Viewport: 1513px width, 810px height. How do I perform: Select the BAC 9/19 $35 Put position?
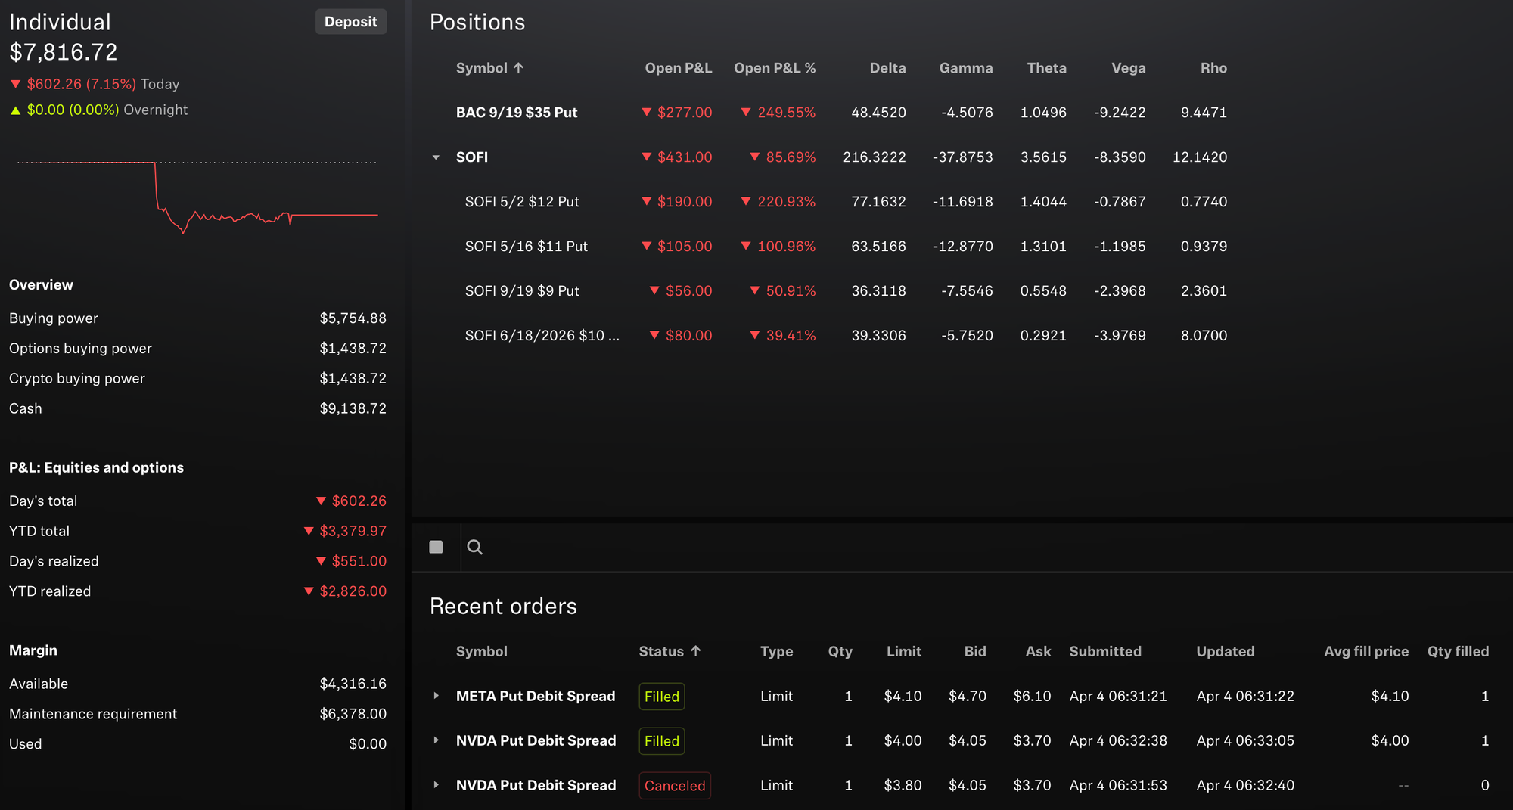517,113
